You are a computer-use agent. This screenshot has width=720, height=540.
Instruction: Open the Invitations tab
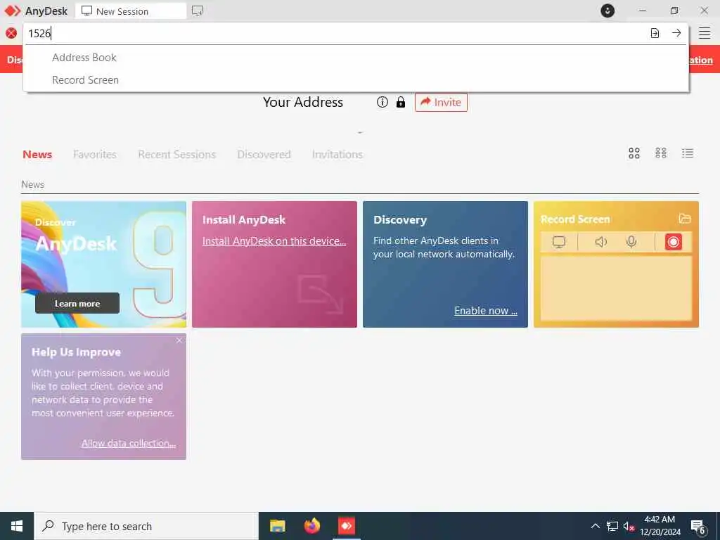pos(337,154)
